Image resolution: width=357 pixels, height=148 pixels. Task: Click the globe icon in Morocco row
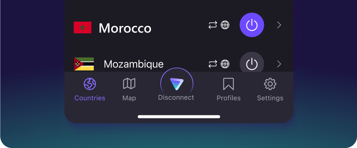[225, 25]
